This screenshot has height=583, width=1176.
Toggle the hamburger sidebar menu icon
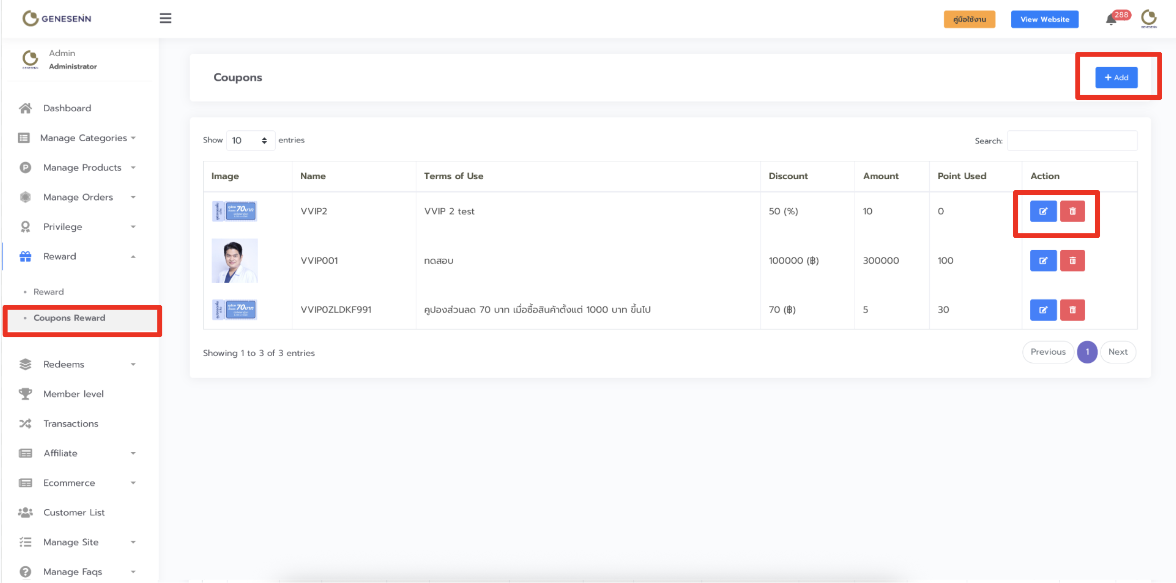165,19
